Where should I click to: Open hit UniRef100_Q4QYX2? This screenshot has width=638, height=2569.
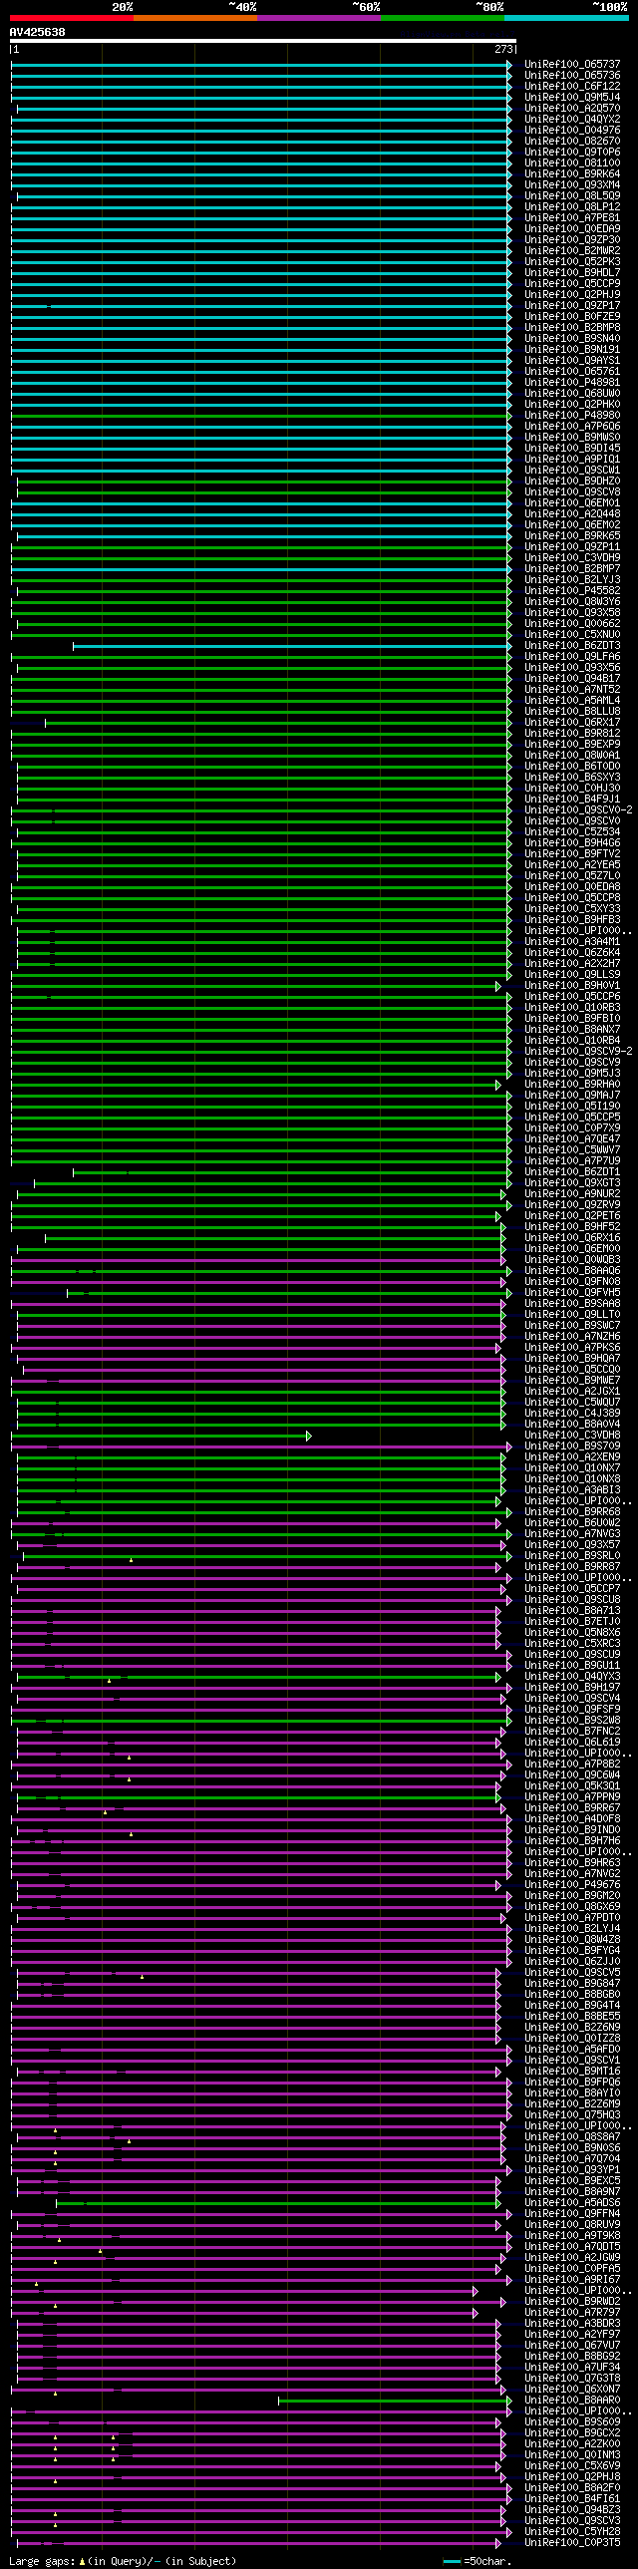coord(572,120)
